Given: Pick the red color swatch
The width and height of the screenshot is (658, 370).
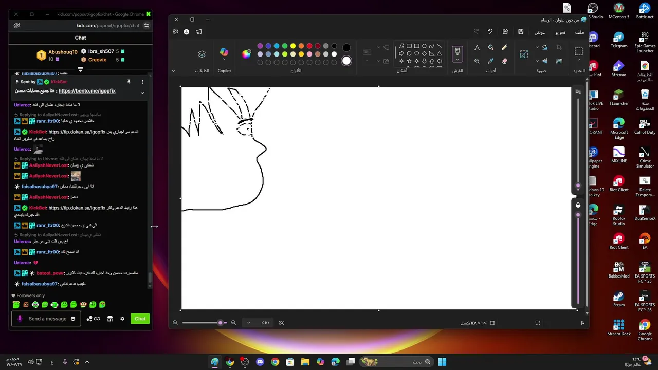Looking at the screenshot, I should 309,46.
